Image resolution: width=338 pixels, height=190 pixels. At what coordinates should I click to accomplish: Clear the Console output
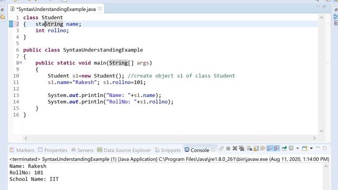(249, 148)
